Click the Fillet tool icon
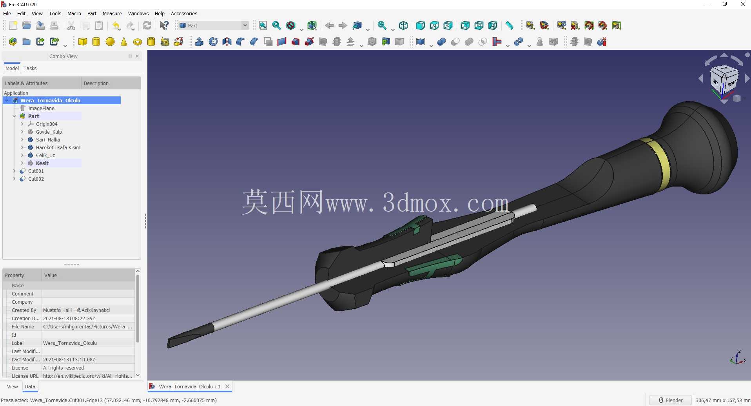The image size is (751, 406). (241, 42)
